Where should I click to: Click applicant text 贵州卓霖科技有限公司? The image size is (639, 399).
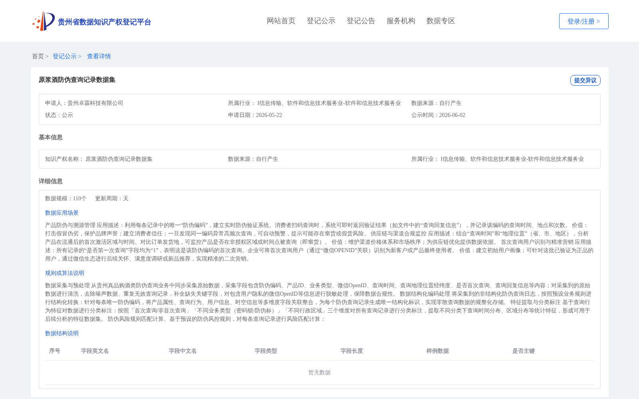[95, 103]
